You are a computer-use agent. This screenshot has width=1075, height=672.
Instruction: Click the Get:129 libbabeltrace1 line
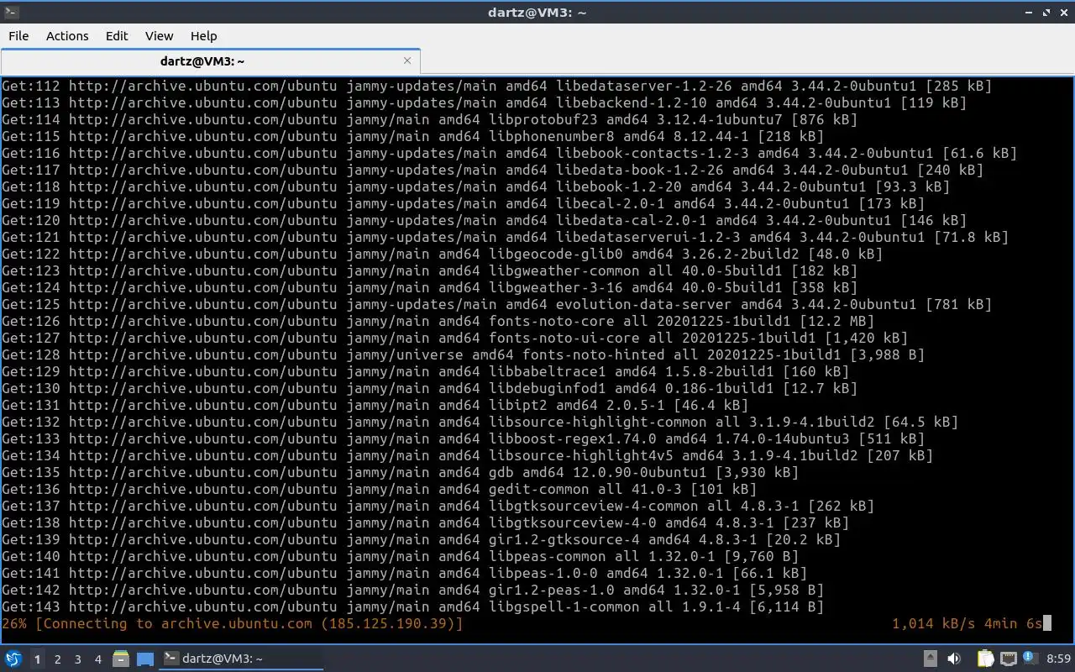click(x=425, y=371)
